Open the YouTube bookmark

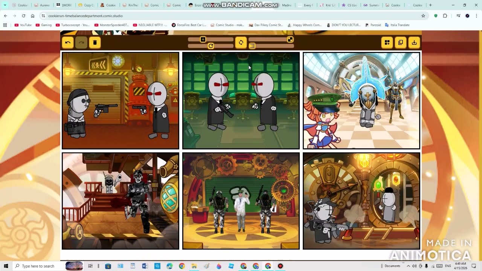[23, 25]
